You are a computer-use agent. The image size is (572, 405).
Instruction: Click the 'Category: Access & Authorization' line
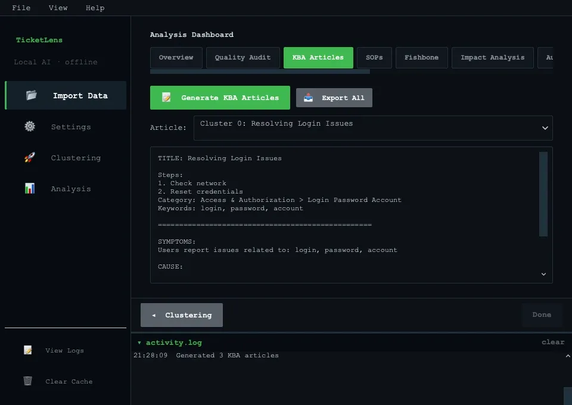click(x=279, y=200)
